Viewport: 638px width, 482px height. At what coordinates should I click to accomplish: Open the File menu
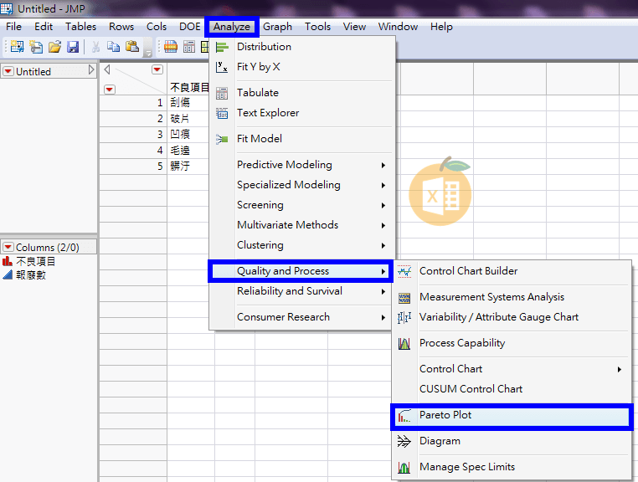(13, 27)
